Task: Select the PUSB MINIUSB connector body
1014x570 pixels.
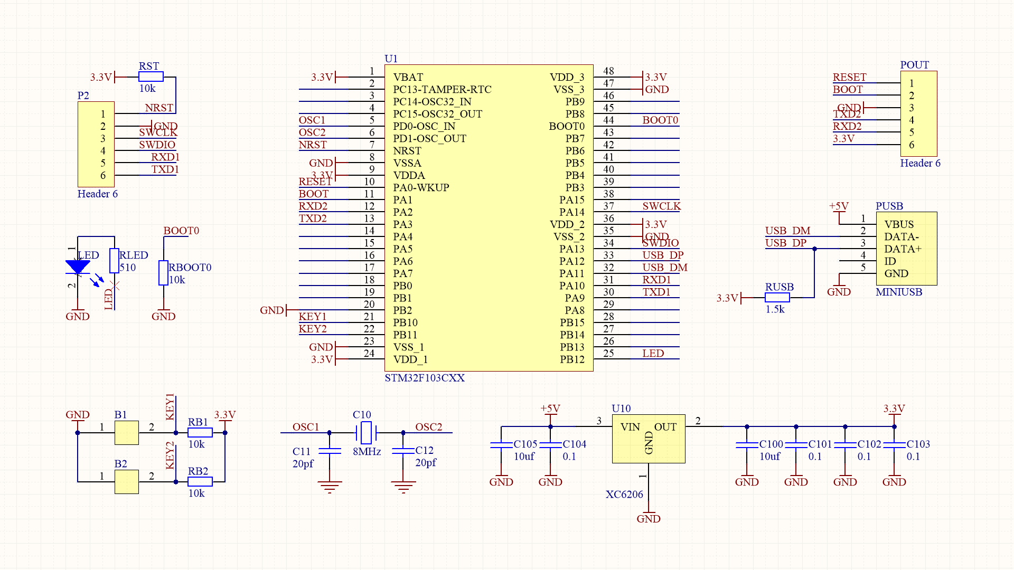Action: tap(906, 249)
